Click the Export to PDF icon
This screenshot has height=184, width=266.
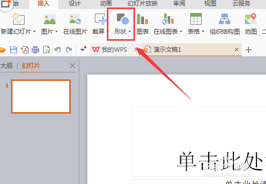click(25, 50)
